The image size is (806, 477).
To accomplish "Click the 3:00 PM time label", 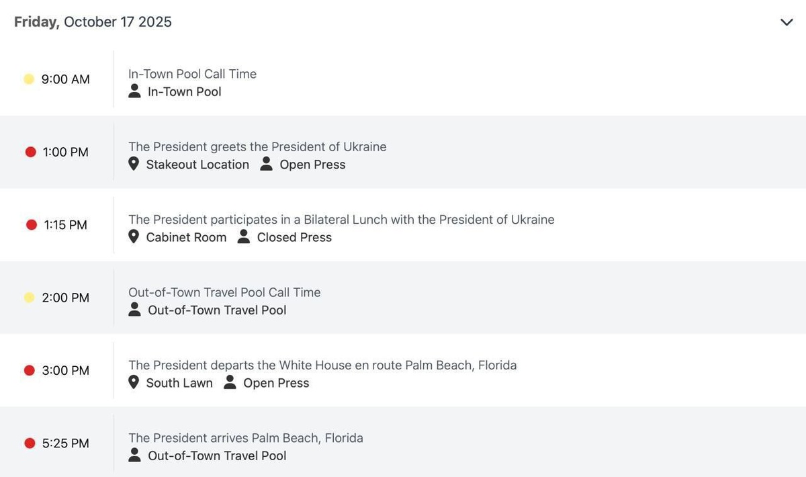I will click(66, 370).
